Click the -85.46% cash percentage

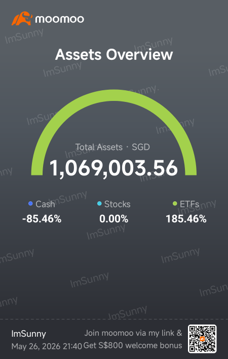click(42, 219)
